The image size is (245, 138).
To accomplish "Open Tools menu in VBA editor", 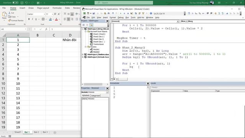I will [133, 18].
